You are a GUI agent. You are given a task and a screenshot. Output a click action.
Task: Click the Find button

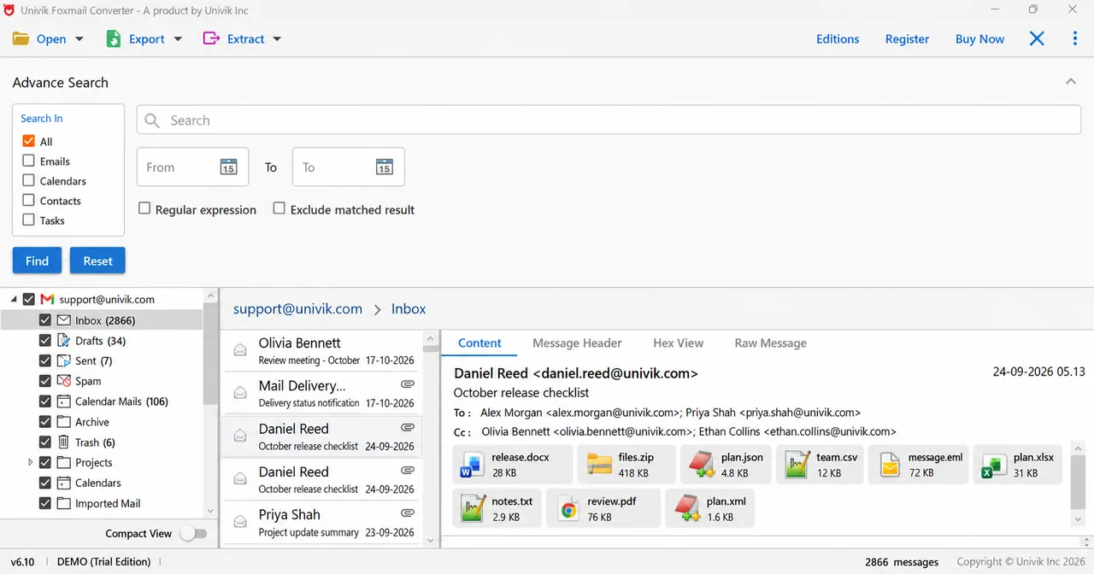click(x=37, y=261)
